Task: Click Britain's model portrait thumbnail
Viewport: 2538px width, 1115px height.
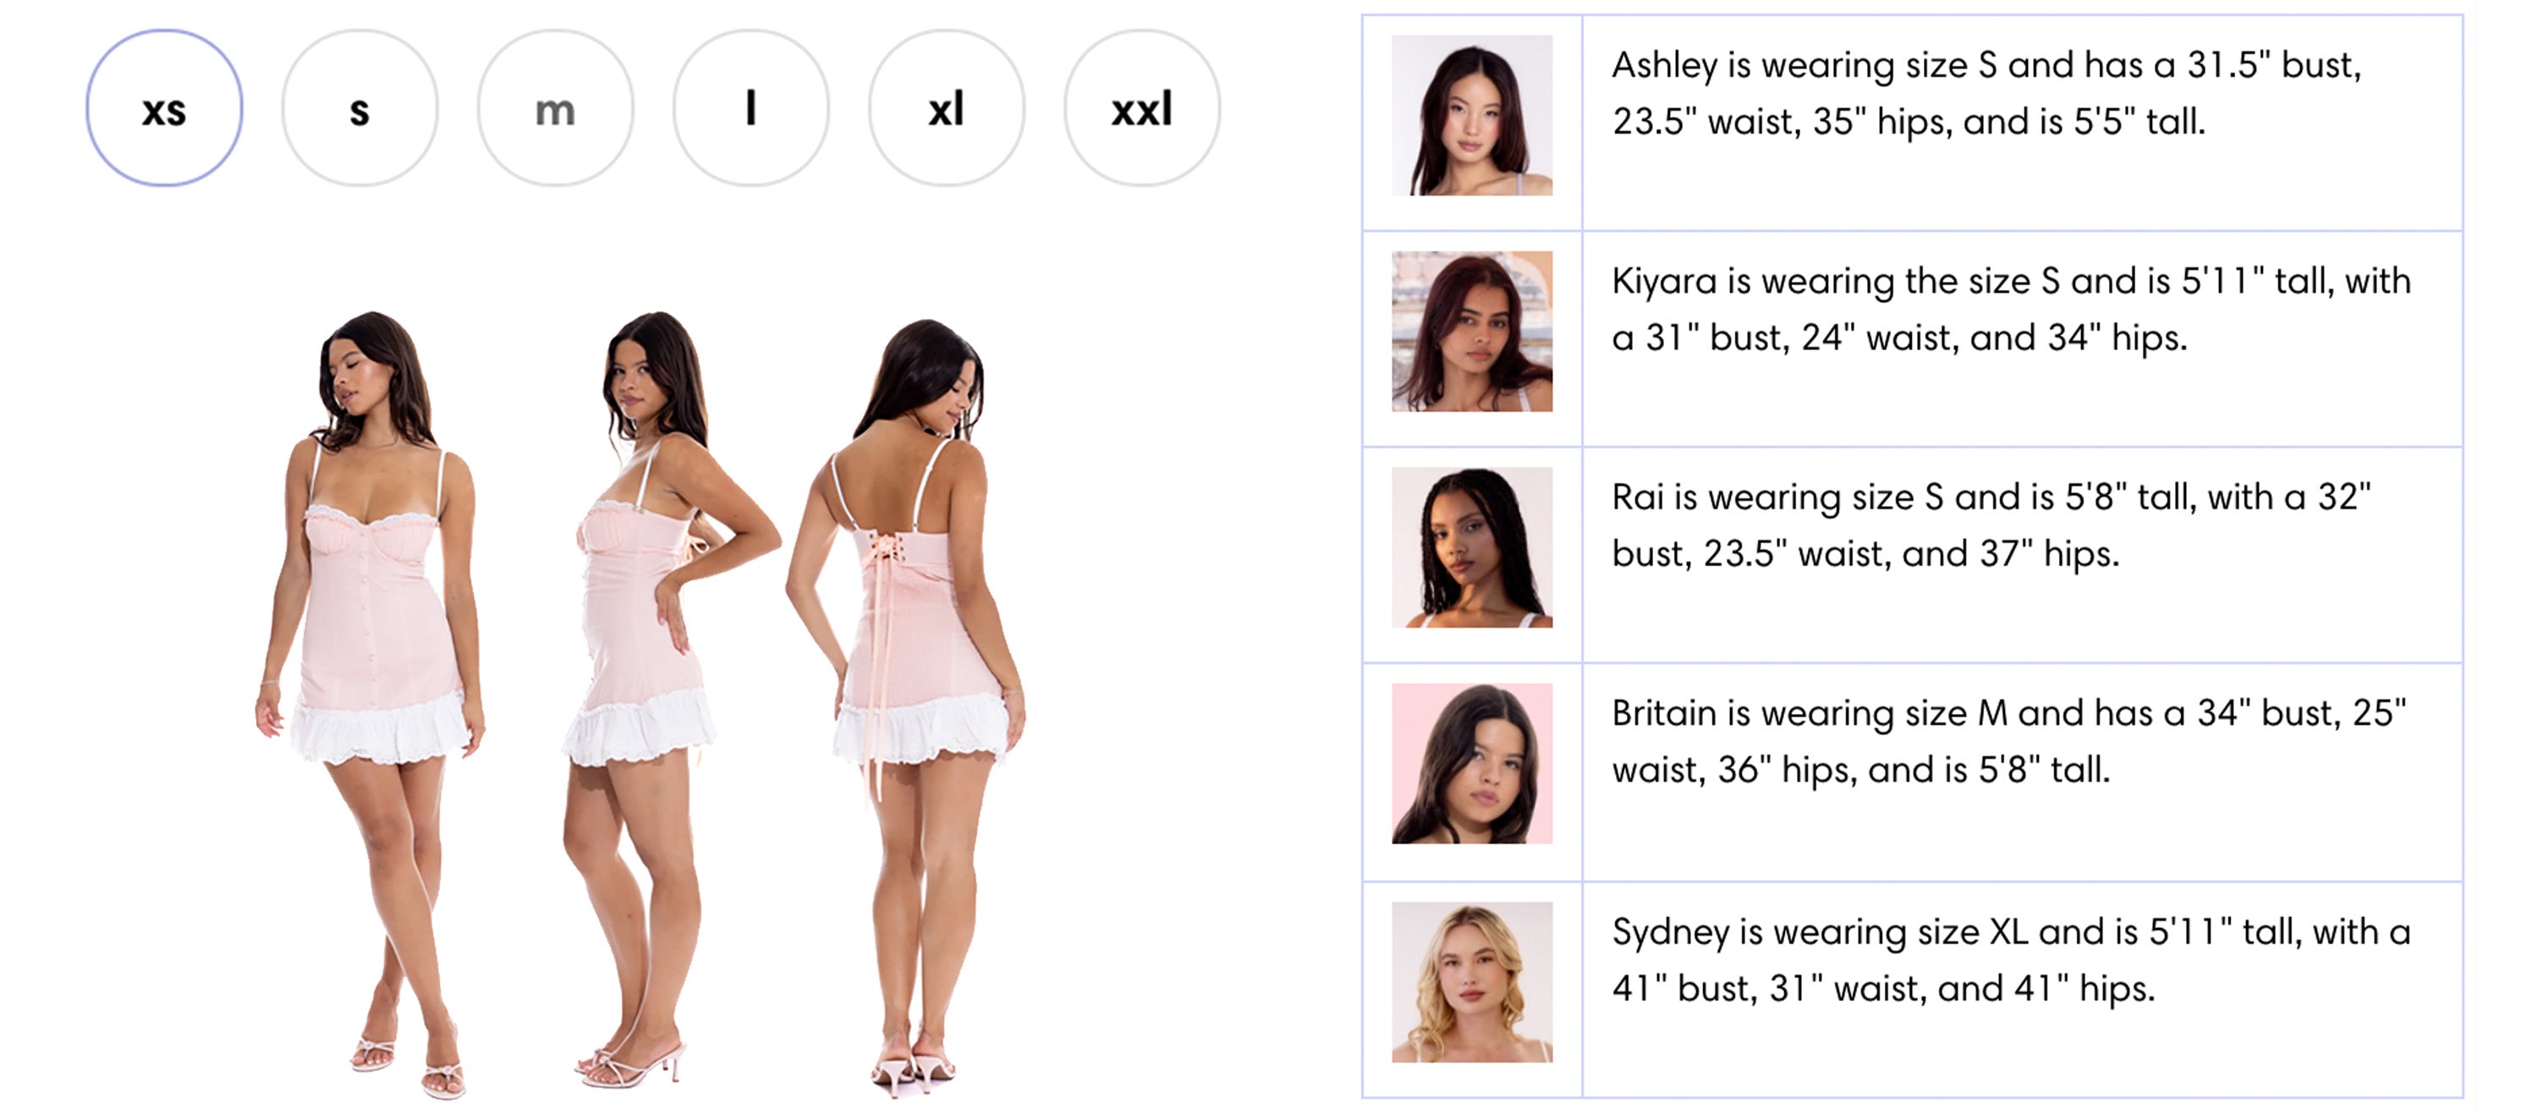Action: pyautogui.click(x=1472, y=763)
